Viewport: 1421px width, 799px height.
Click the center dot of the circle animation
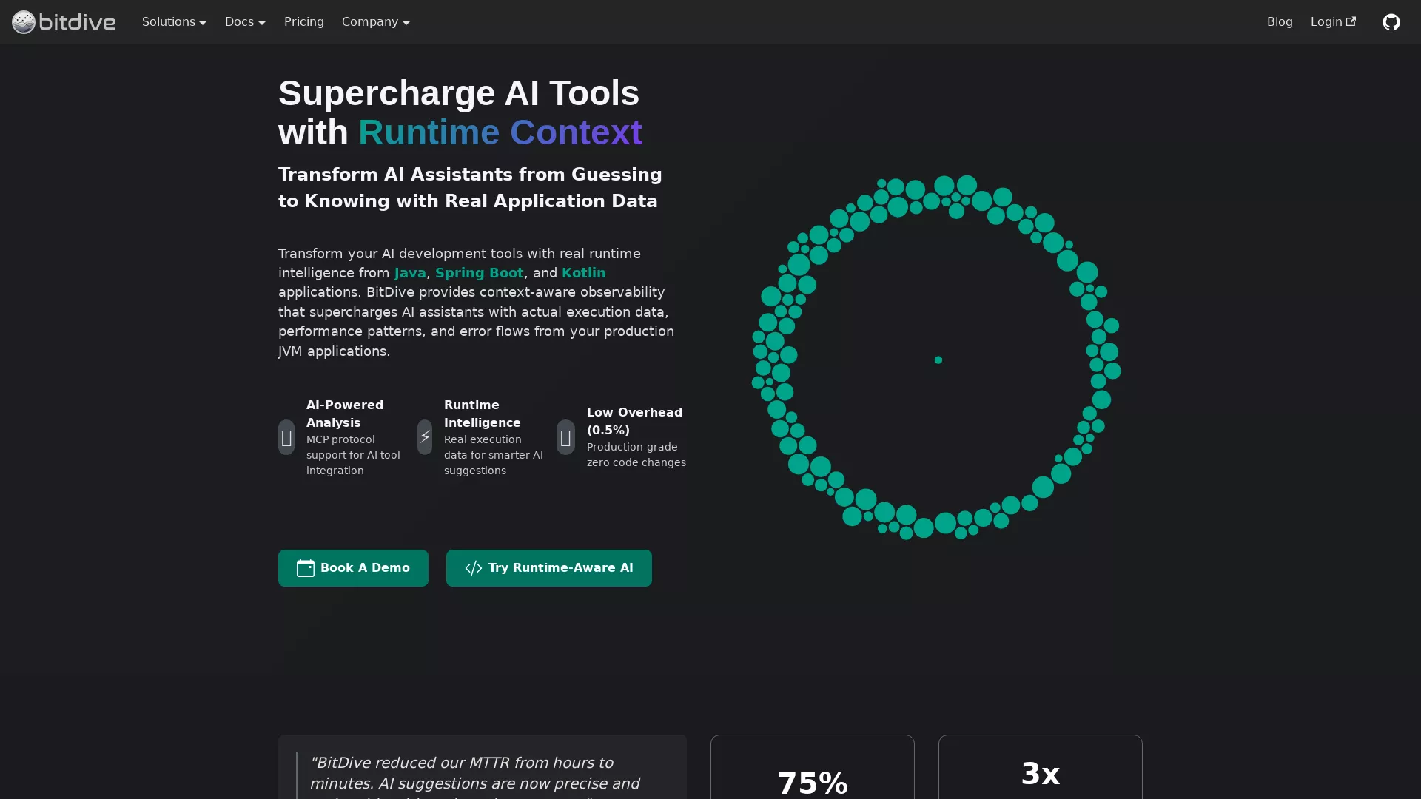[938, 360]
